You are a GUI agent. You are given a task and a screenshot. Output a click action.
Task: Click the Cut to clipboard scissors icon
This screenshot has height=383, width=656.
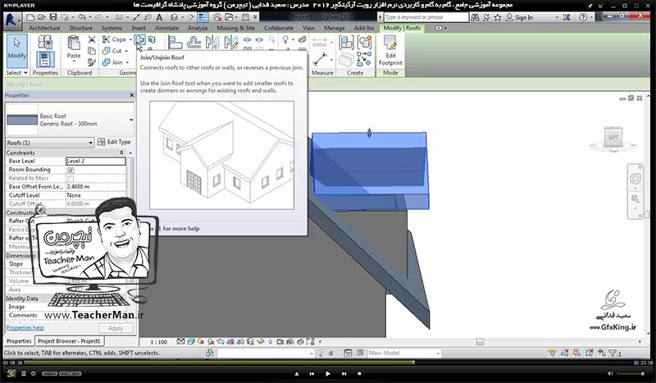pyautogui.click(x=92, y=39)
